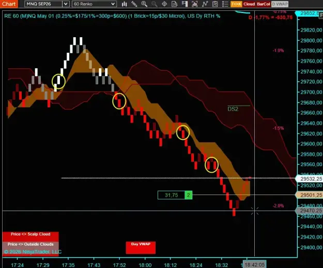
Task: Click the green quantity 2 position marker
Action: click(189, 195)
